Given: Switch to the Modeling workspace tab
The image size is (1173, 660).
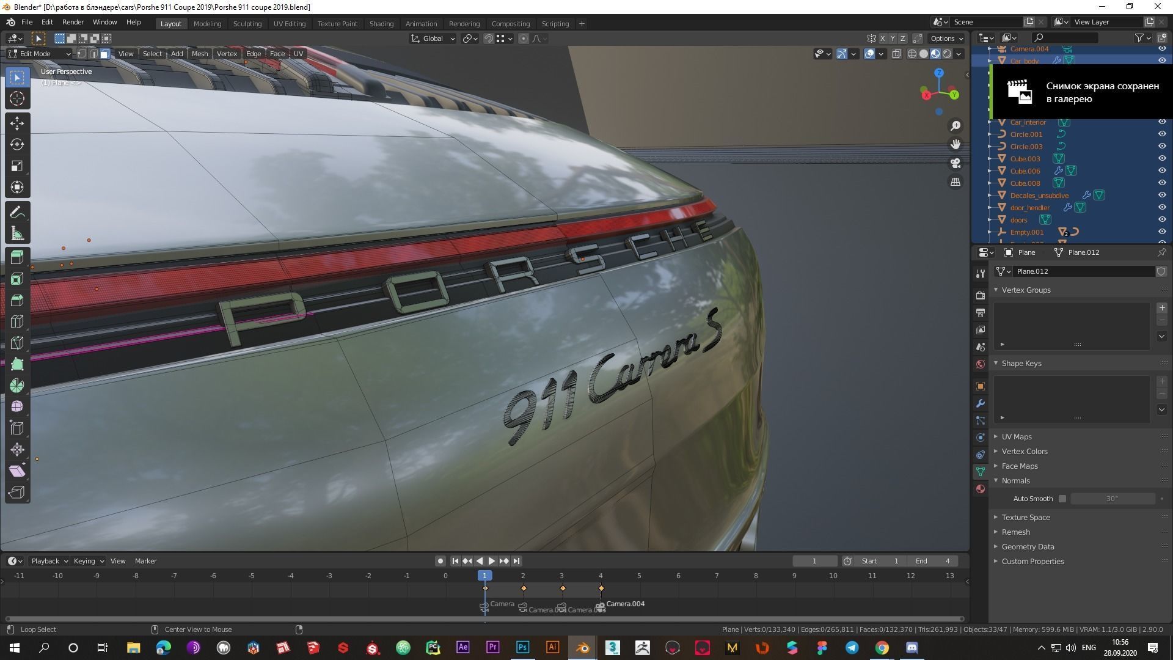Looking at the screenshot, I should click(x=207, y=23).
